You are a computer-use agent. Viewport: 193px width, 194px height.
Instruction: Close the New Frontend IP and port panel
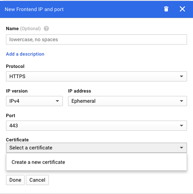(182, 9)
